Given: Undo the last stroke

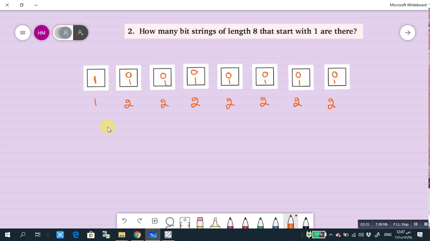Looking at the screenshot, I should click(124, 221).
